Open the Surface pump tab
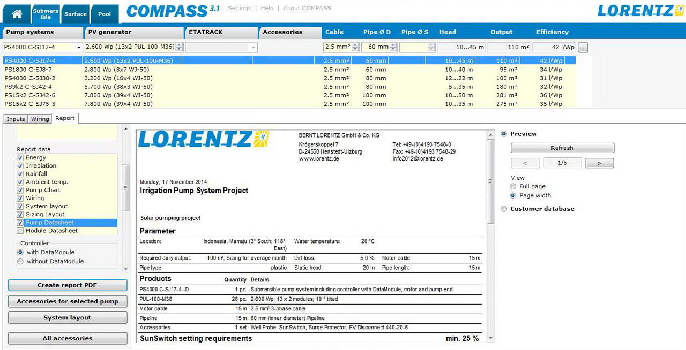 (76, 14)
